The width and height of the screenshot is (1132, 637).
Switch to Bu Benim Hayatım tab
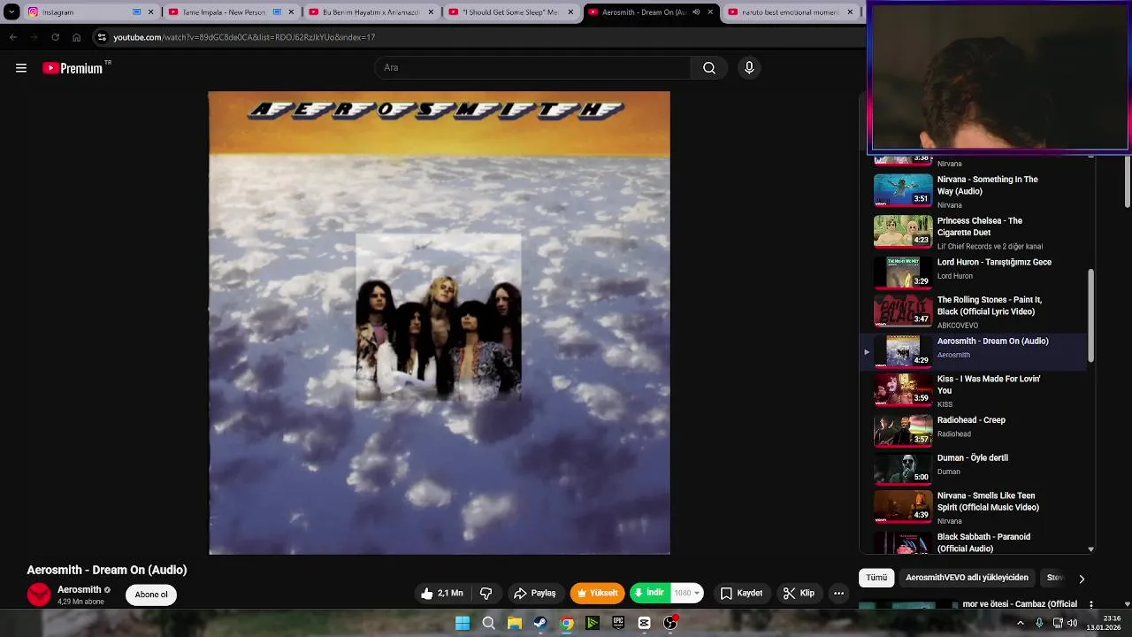(x=370, y=12)
